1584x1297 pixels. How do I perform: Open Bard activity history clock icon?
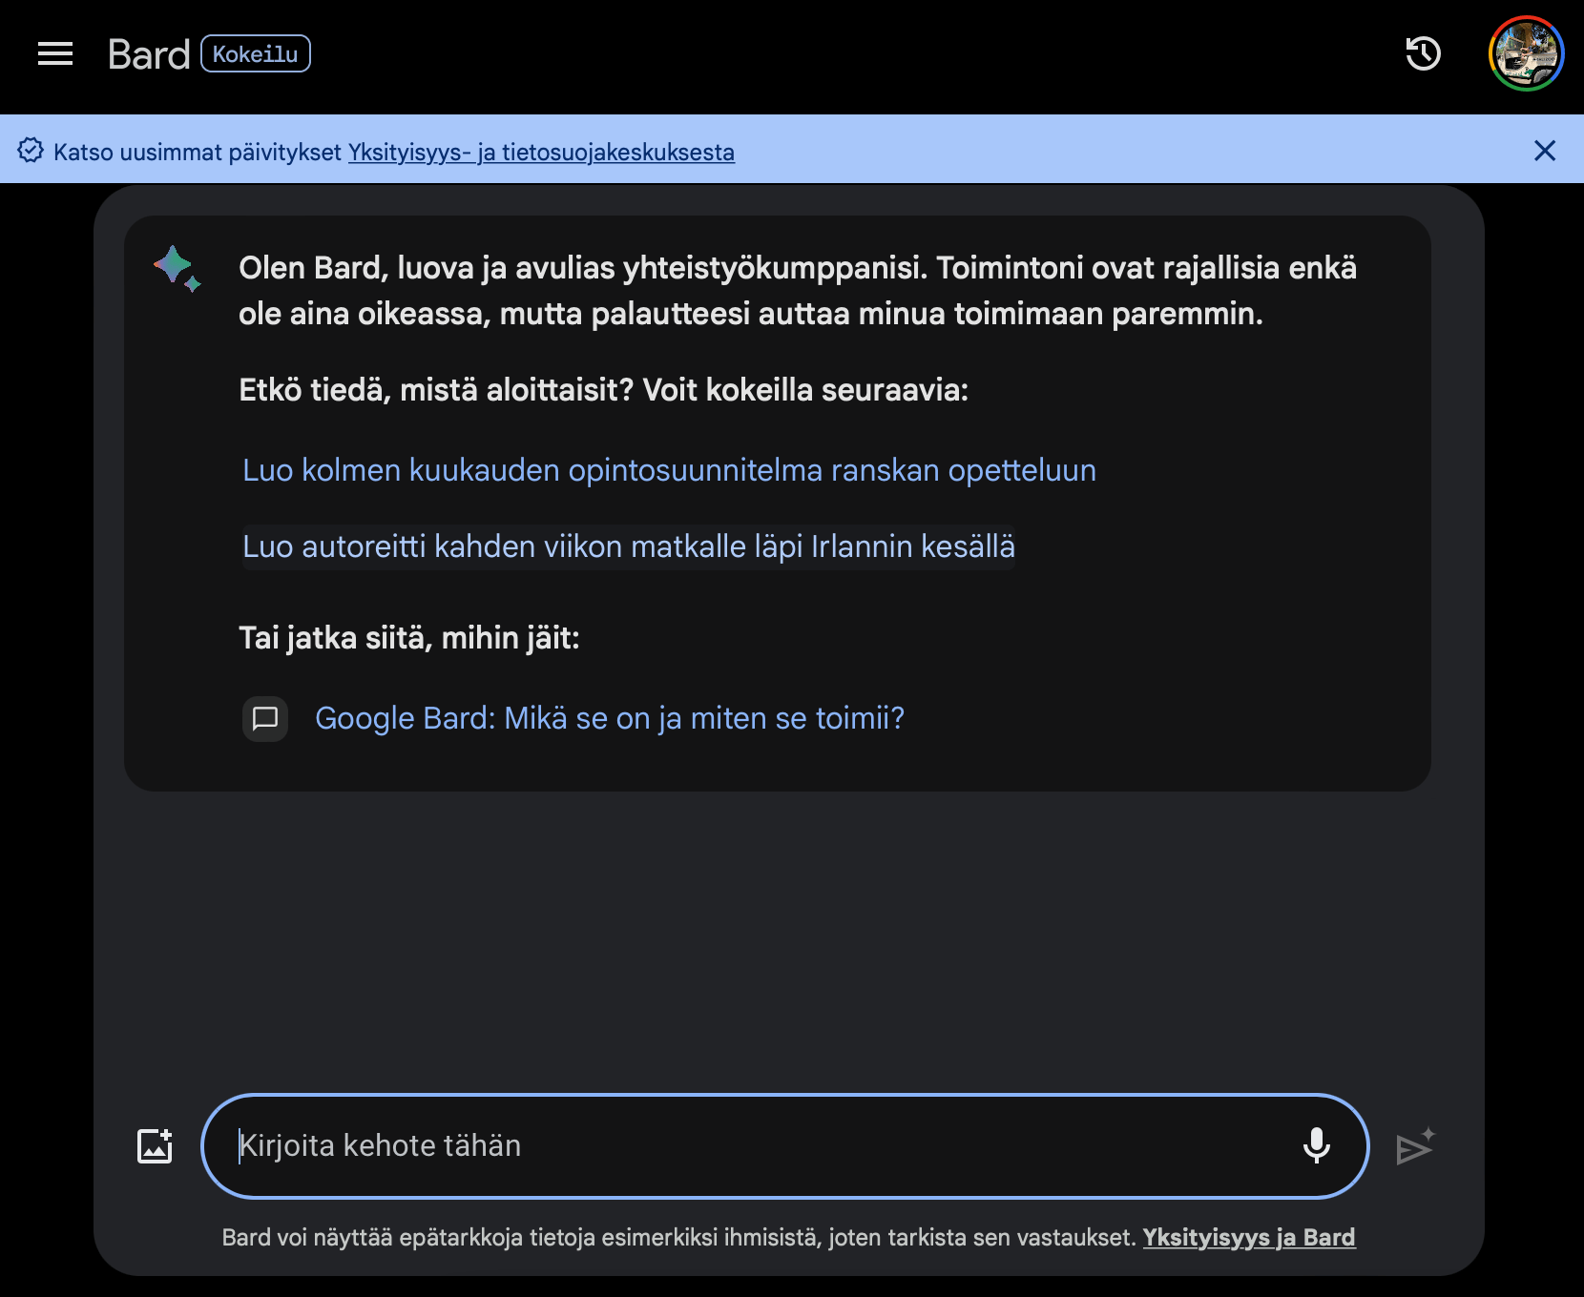(x=1423, y=53)
